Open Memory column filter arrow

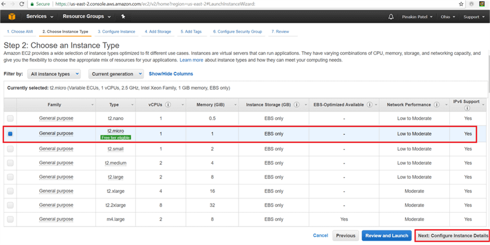click(x=235, y=105)
